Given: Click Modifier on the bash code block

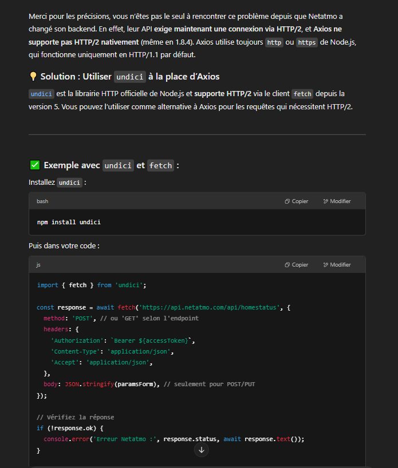Looking at the screenshot, I should [x=337, y=201].
